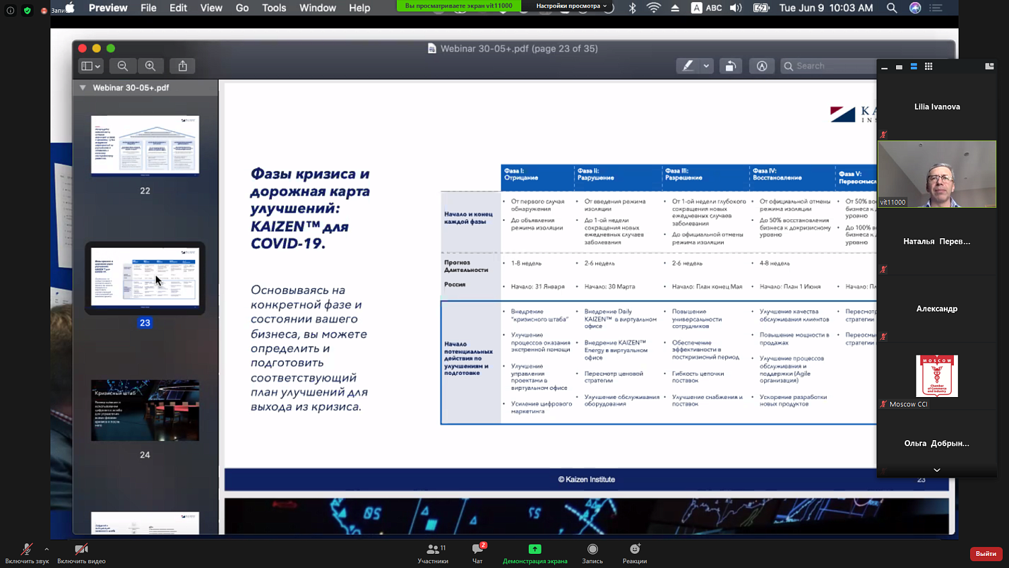
Task: Turn on video in Zoom toolbar
Action: [x=81, y=554]
